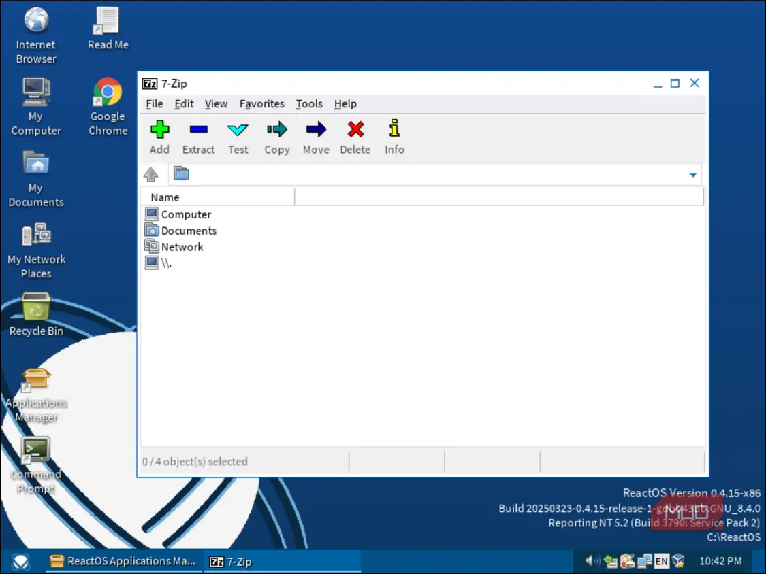Open the Edit menu
Image resolution: width=766 pixels, height=574 pixels.
click(184, 104)
